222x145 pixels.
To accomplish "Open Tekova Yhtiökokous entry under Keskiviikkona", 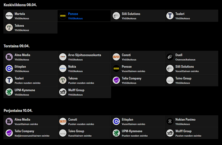I will tap(31, 27).
